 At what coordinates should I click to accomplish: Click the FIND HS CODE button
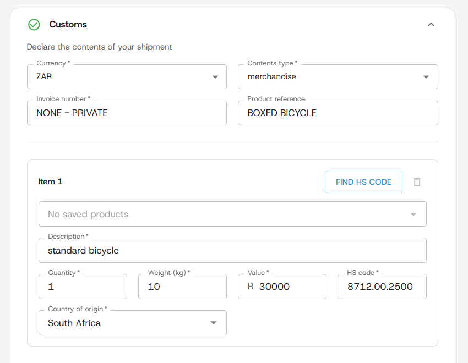coord(363,182)
